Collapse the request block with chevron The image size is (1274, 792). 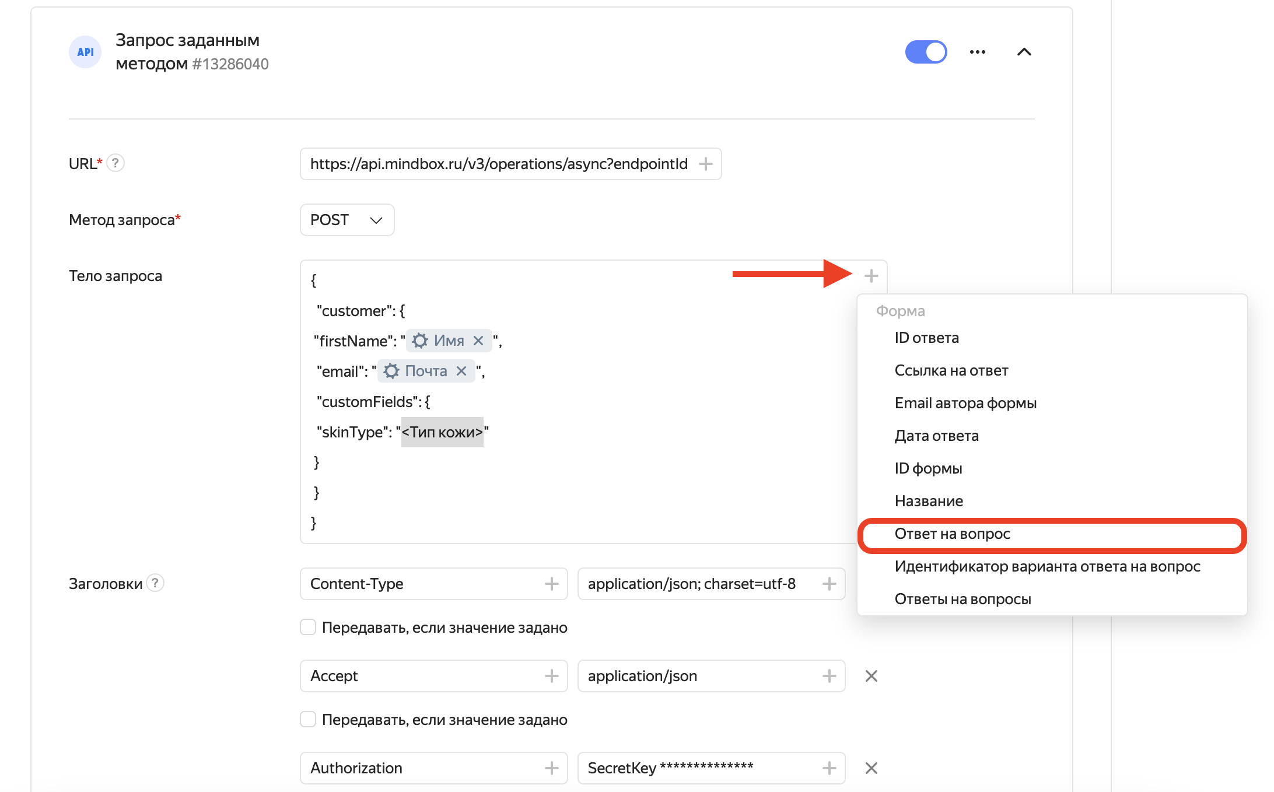(x=1024, y=52)
